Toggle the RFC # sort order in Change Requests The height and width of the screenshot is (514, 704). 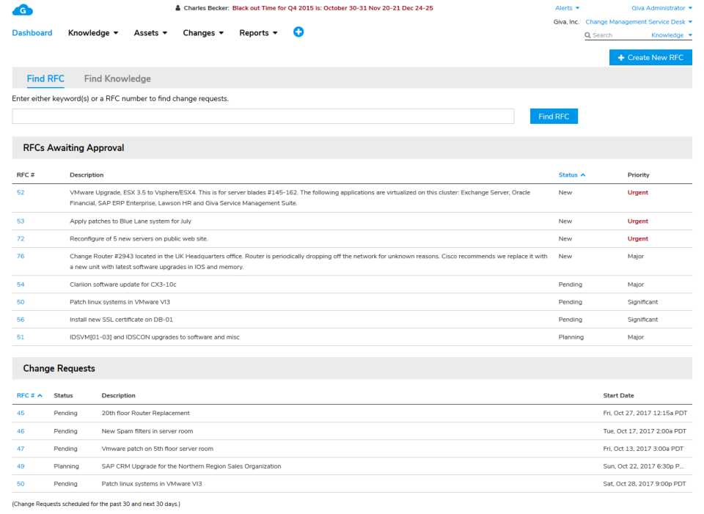coord(29,395)
